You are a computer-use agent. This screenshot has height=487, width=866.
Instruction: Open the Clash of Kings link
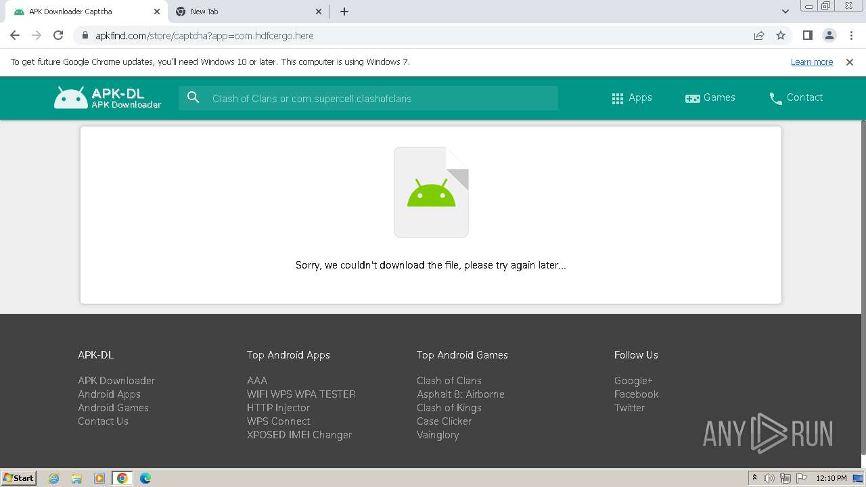[x=449, y=407]
